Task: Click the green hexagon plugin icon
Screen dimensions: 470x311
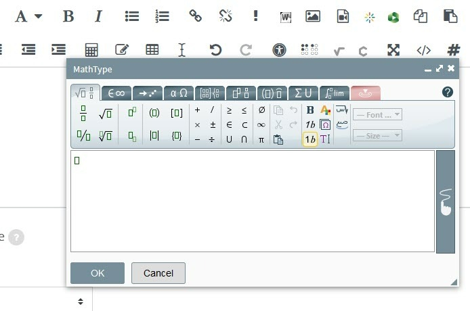Action: (x=393, y=18)
